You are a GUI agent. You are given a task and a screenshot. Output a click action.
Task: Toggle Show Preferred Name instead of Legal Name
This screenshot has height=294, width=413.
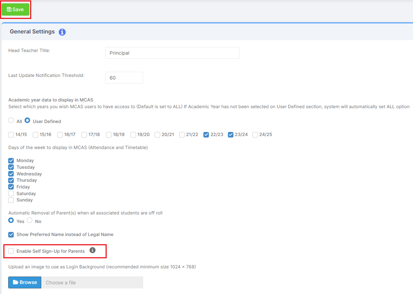(11, 235)
